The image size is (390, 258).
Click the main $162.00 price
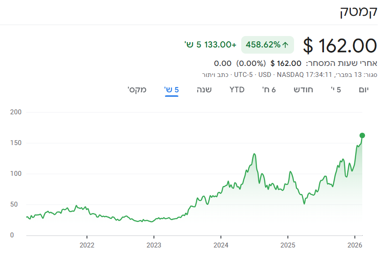[340, 45]
